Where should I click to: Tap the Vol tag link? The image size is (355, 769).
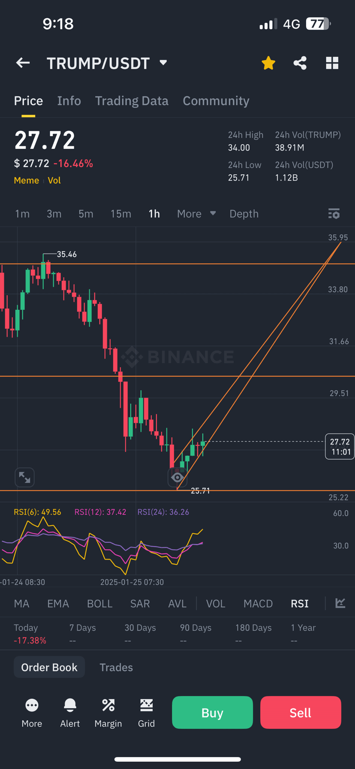54,180
